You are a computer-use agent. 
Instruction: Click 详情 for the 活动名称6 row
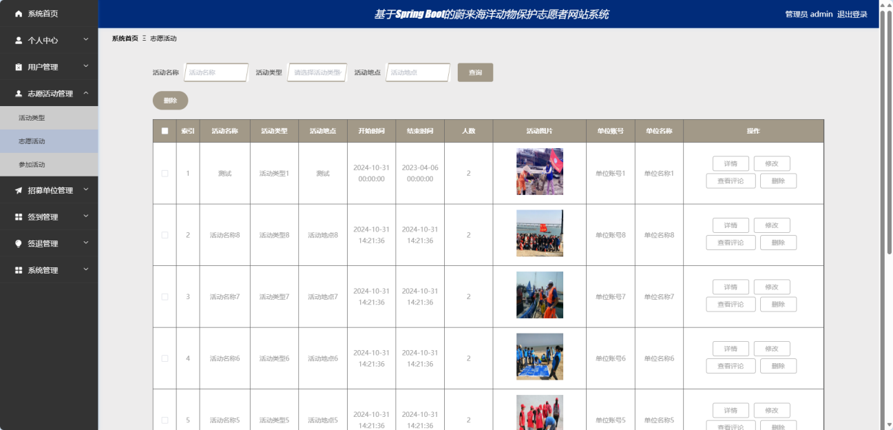[731, 349]
